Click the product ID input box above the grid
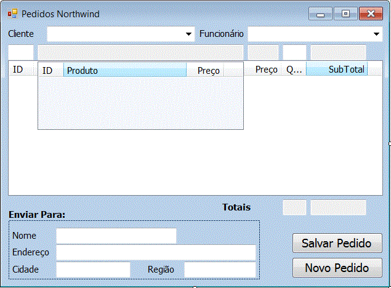Image resolution: width=391 pixels, height=288 pixels. click(21, 52)
